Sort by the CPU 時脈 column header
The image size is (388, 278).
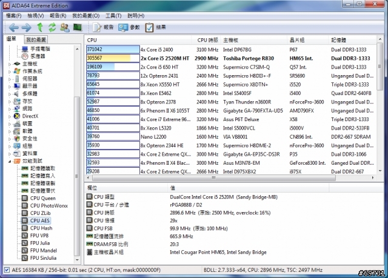point(207,40)
